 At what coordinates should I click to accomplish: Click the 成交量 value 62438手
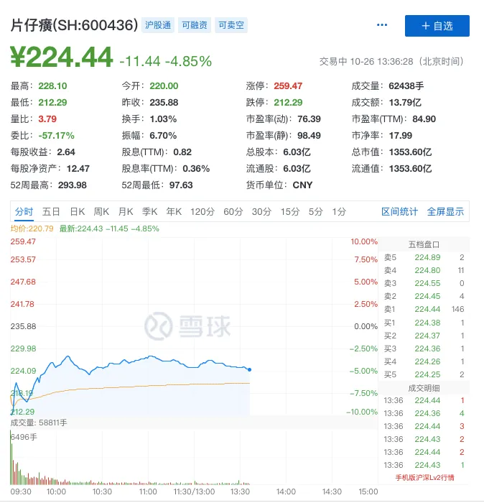[406, 86]
